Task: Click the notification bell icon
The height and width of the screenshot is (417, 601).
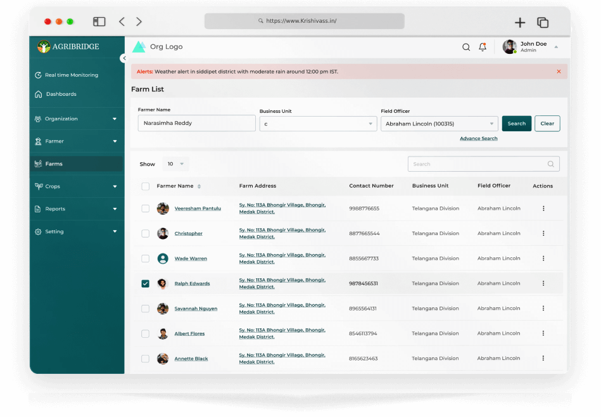Action: coord(483,46)
